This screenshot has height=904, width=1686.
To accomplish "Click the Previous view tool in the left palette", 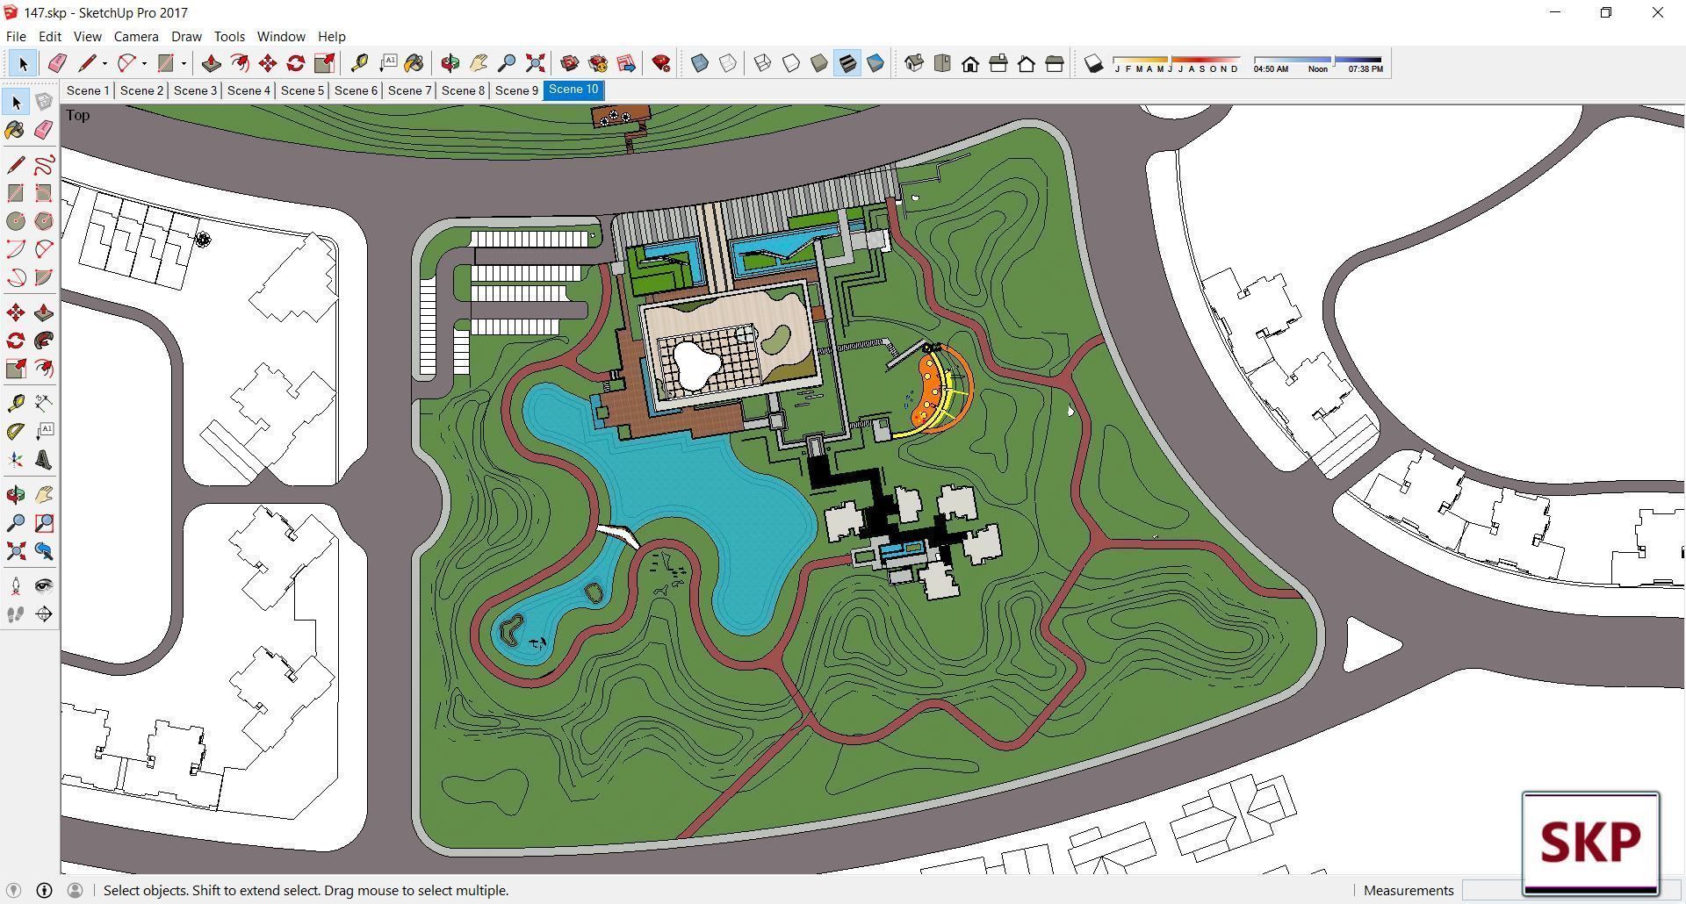I will [x=44, y=551].
